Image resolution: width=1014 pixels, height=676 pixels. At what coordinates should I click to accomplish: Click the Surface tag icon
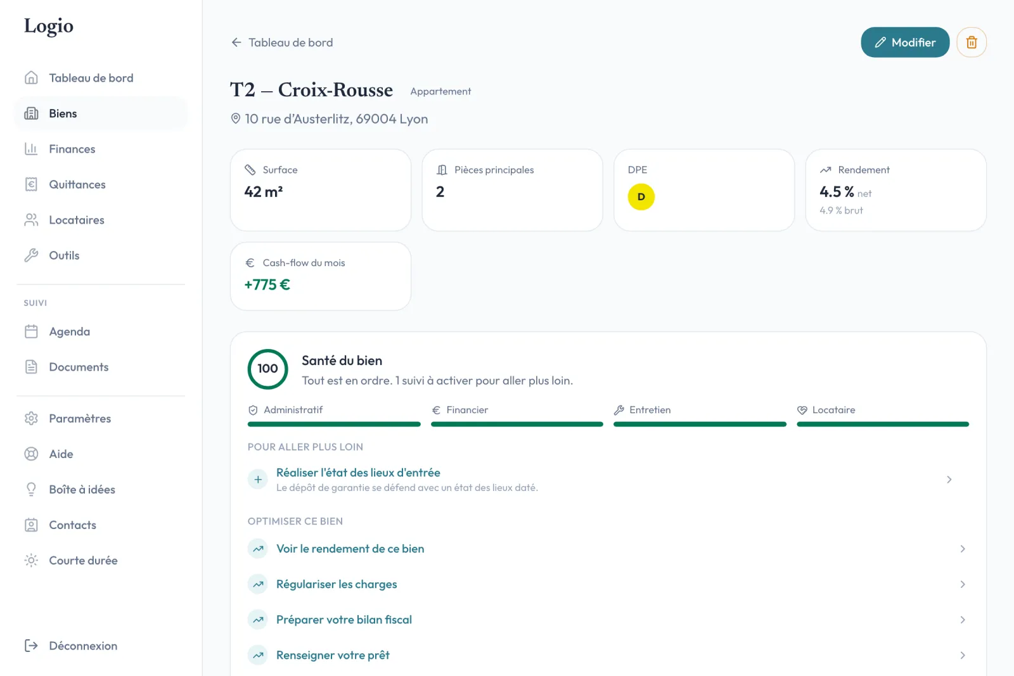coord(250,170)
